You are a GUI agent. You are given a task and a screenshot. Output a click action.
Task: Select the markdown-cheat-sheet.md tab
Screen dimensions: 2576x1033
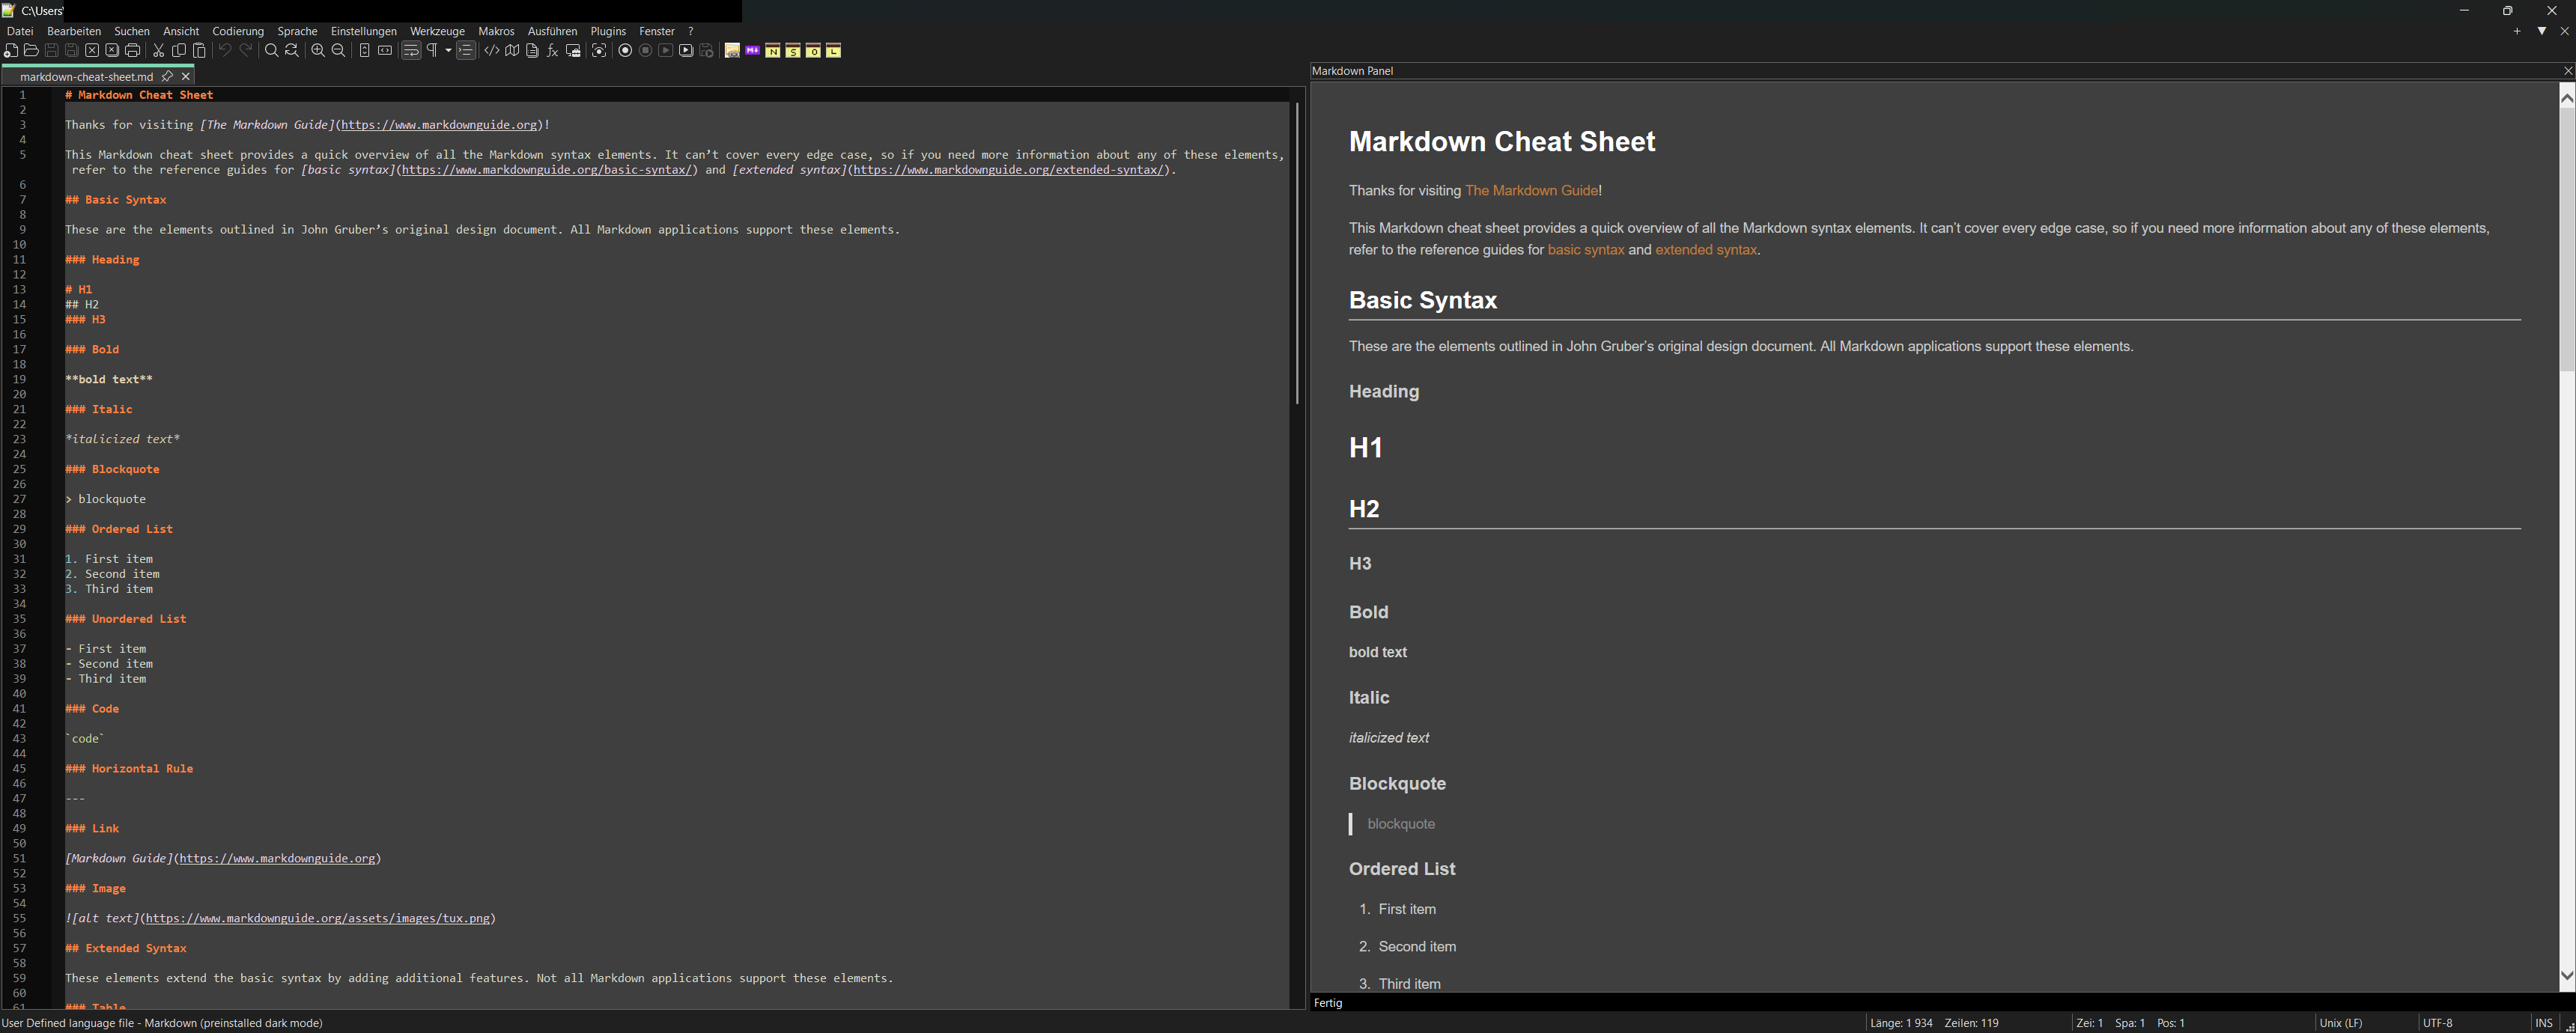tap(85, 76)
